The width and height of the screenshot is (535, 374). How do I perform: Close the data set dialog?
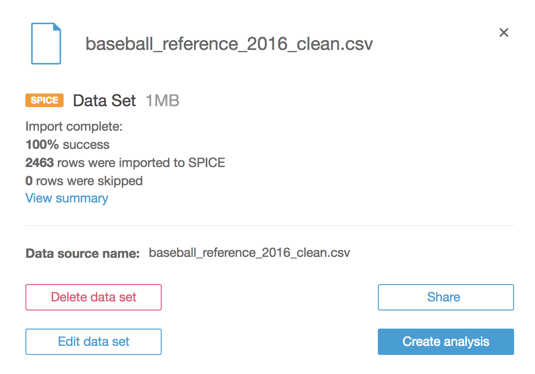pos(504,33)
